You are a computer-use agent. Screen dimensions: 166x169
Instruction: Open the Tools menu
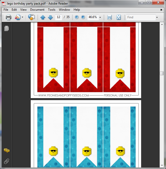point(52,10)
